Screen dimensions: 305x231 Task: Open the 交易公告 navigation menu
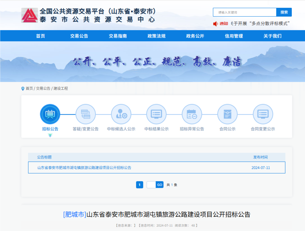(79, 36)
